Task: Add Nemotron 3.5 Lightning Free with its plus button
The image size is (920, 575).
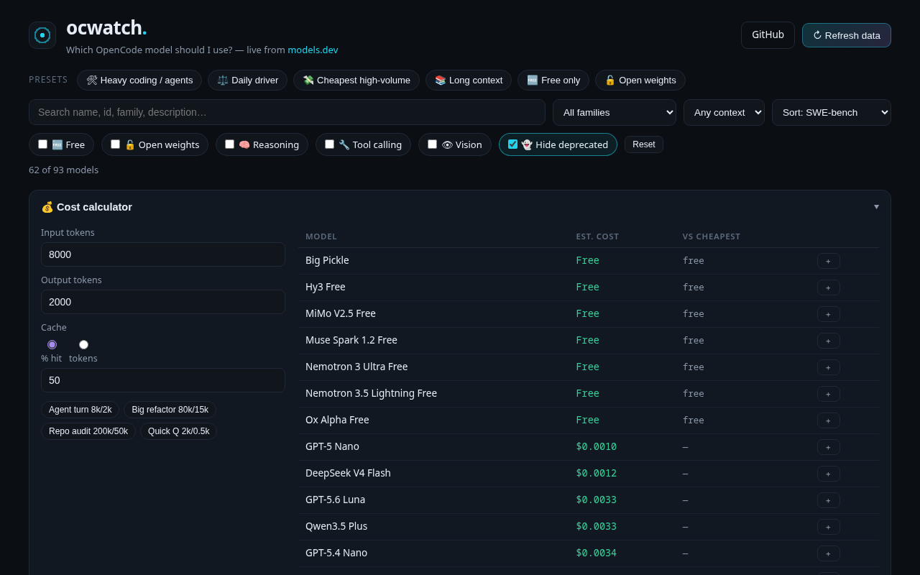Action: click(x=828, y=394)
